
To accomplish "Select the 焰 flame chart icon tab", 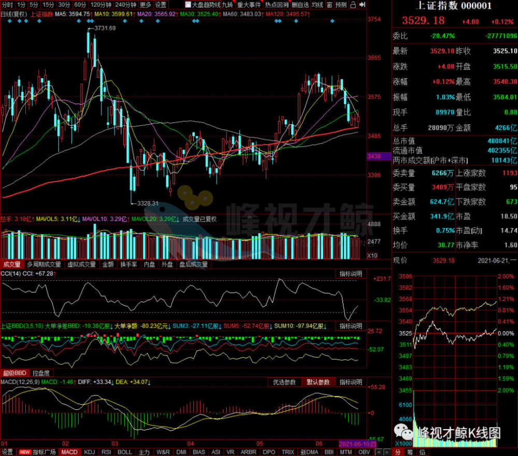I will pos(422,452).
